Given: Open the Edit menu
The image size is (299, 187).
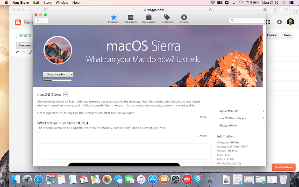Looking at the screenshot, I should [36, 2].
